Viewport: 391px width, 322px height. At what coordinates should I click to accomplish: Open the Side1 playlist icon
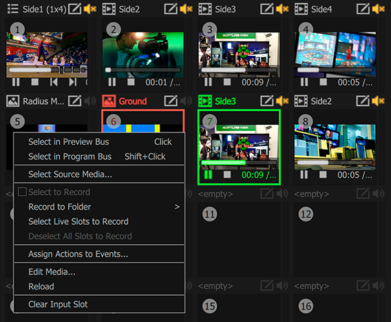[x=12, y=9]
